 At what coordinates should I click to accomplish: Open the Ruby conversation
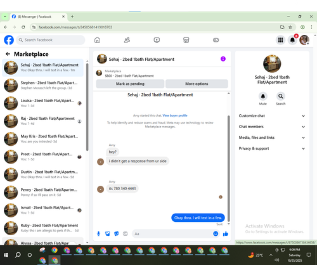pos(42,228)
